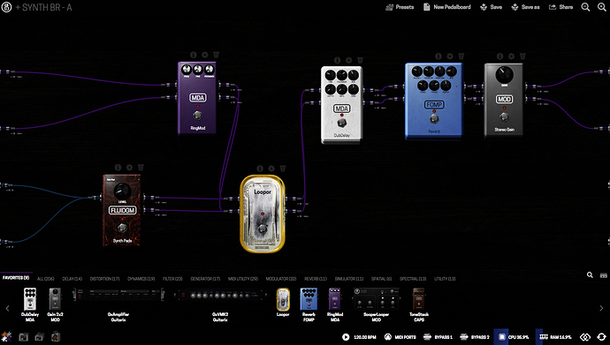Open the MOD logo main menu
This screenshot has width=610, height=345.
click(x=6, y=7)
